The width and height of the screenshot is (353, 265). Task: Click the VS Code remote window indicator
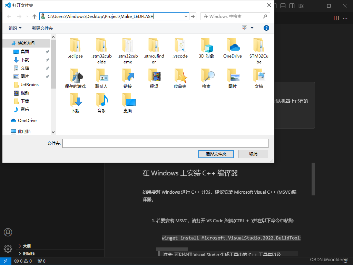pos(6,261)
